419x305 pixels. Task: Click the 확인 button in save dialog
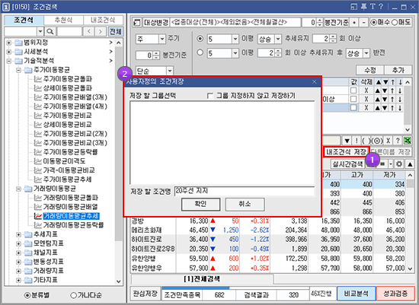tap(200, 204)
